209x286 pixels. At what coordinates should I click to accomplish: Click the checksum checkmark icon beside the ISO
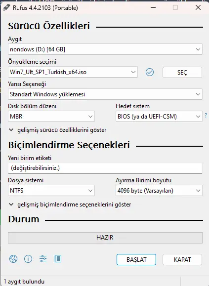click(x=150, y=72)
